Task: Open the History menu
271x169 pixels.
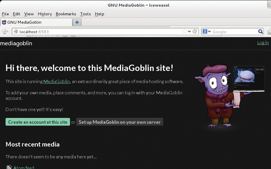Action: tap(45, 14)
